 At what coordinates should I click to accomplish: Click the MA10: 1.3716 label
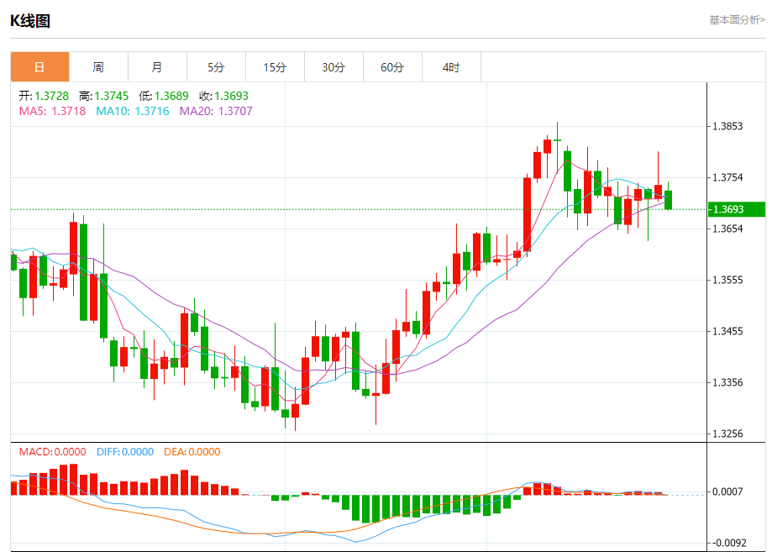pyautogui.click(x=133, y=111)
